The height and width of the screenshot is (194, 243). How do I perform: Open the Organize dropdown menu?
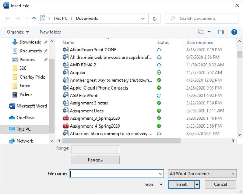tap(18, 32)
